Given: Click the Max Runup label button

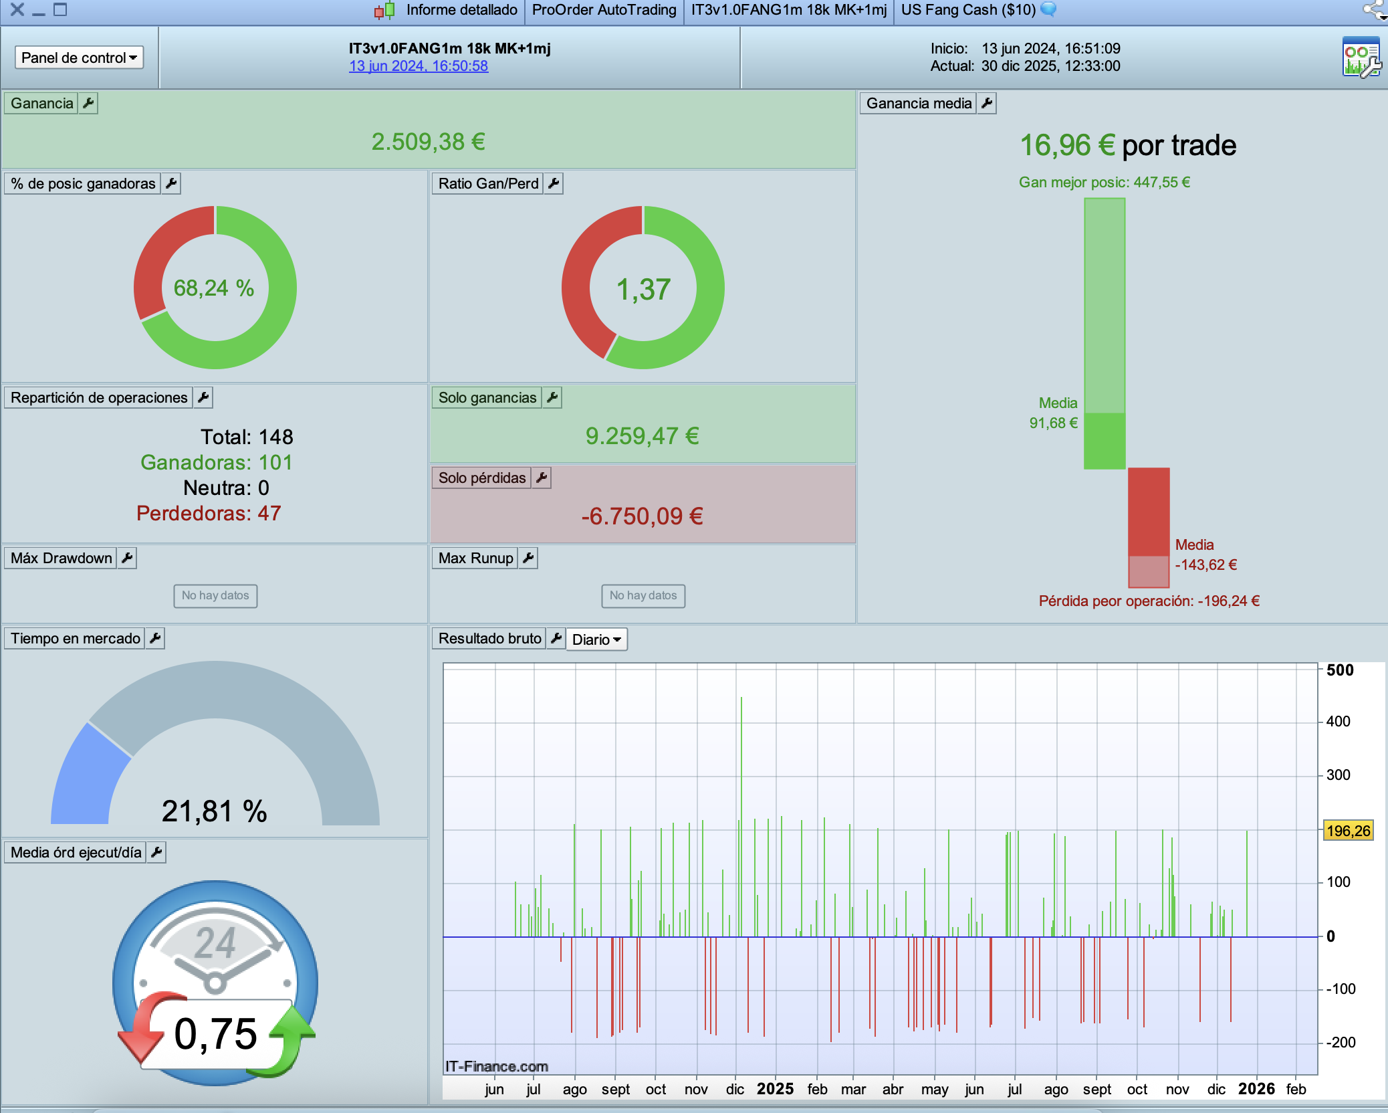Looking at the screenshot, I should [x=475, y=558].
